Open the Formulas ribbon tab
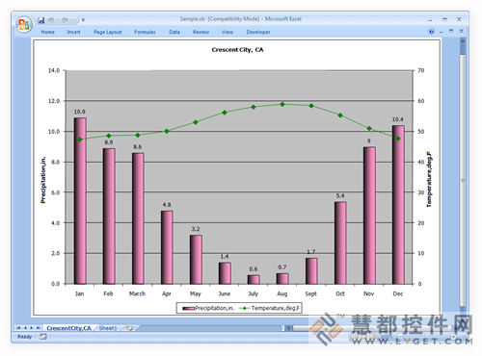 coord(145,32)
